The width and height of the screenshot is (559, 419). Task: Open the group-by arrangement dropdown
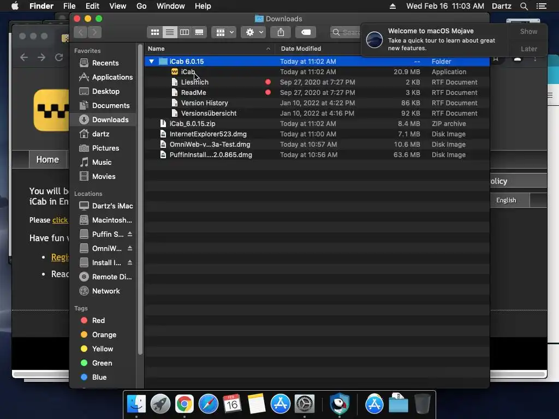pos(224,32)
